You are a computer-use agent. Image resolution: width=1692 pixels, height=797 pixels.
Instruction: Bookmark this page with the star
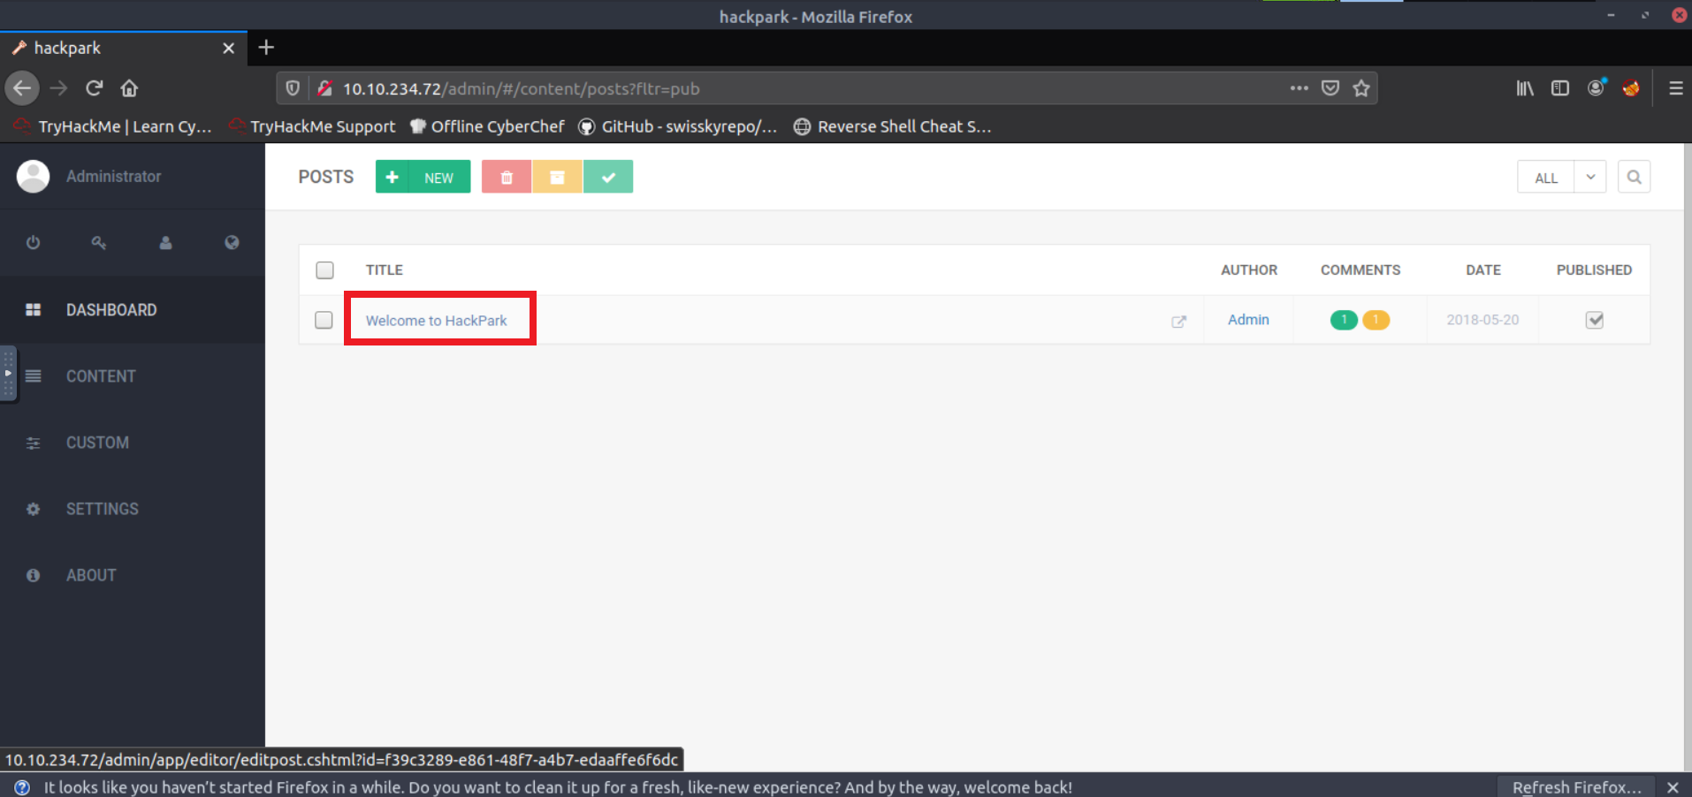tap(1361, 88)
